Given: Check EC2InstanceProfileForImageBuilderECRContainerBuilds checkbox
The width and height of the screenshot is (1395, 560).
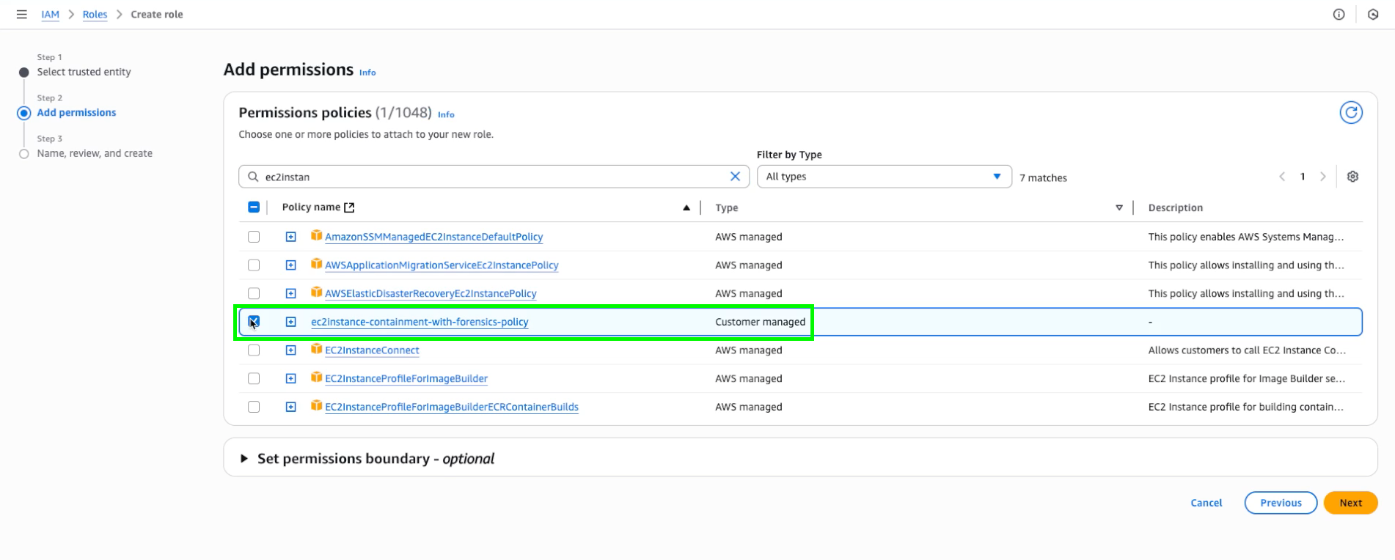Looking at the screenshot, I should pyautogui.click(x=254, y=407).
